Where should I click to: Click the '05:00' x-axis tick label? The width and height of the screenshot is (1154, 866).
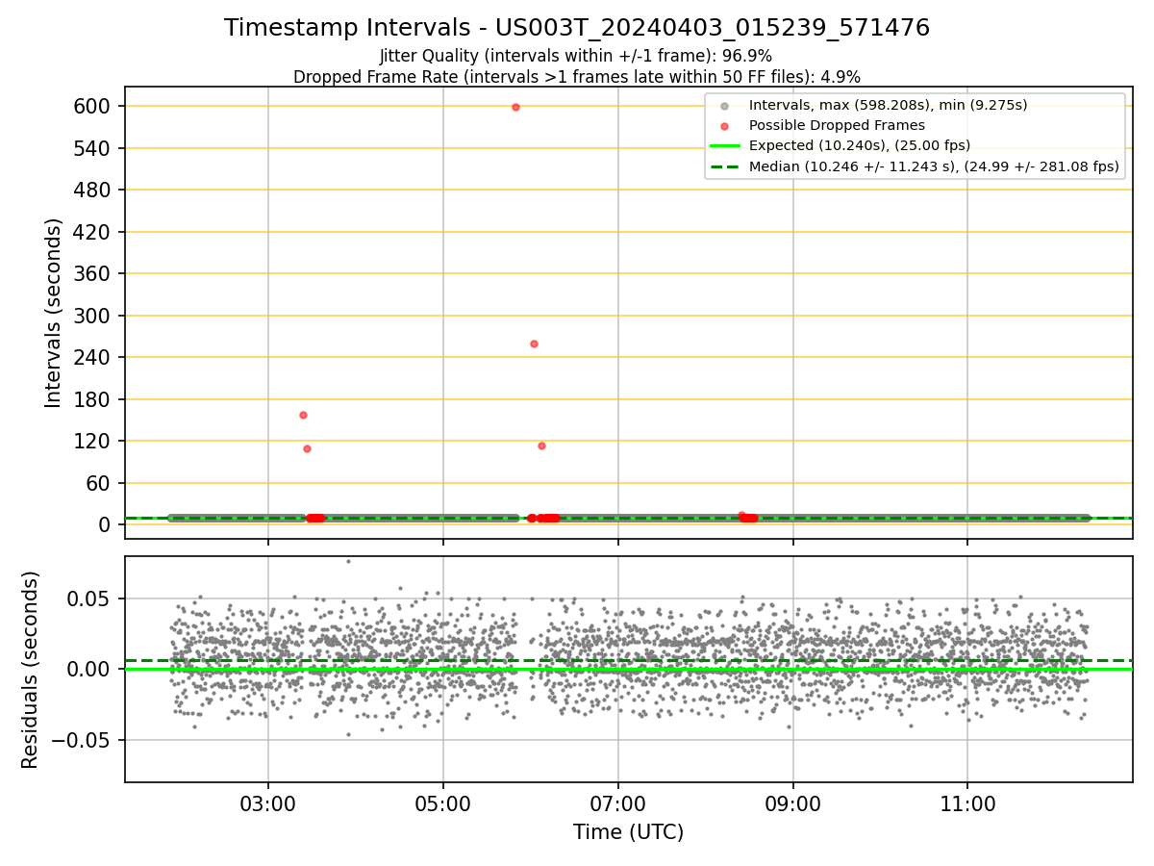point(443,803)
